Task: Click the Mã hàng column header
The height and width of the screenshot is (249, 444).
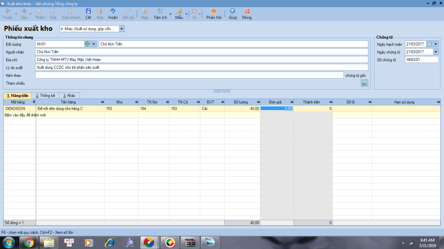Action: 20,102
